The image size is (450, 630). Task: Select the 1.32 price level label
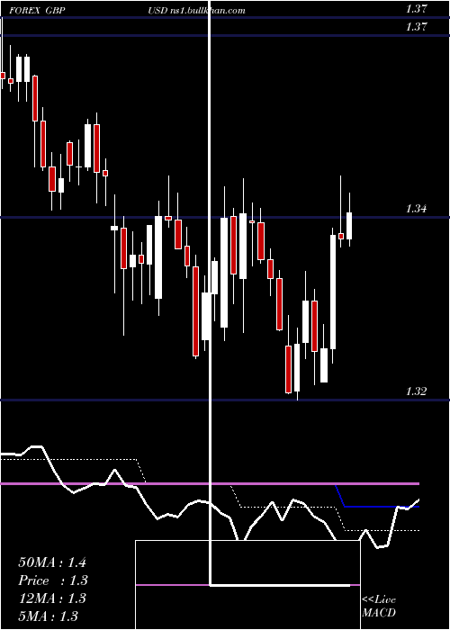click(416, 391)
